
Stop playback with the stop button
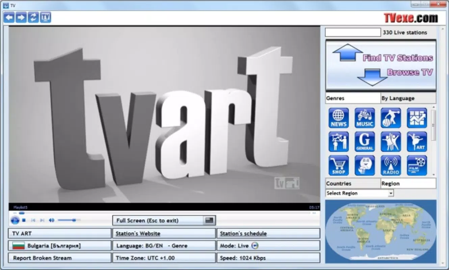pyautogui.click(x=24, y=220)
